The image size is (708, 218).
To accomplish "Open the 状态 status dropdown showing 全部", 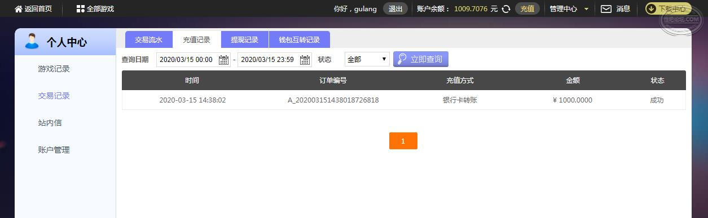I will pyautogui.click(x=367, y=59).
